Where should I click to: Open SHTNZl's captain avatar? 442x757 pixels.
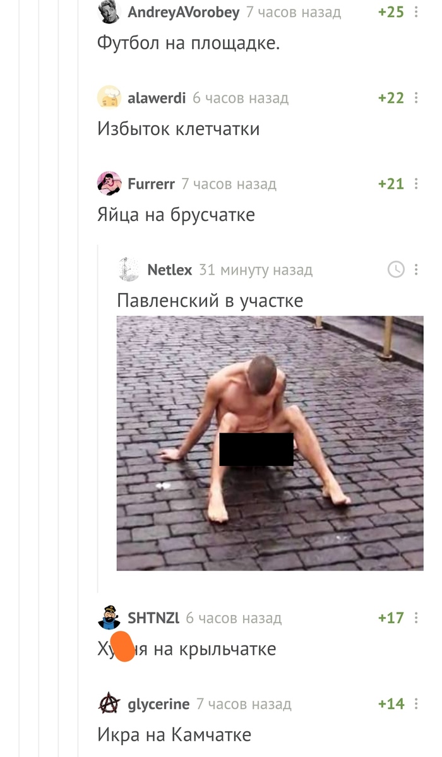click(x=109, y=617)
